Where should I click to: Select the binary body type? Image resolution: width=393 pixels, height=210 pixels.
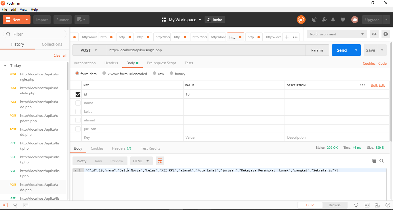pyautogui.click(x=171, y=73)
